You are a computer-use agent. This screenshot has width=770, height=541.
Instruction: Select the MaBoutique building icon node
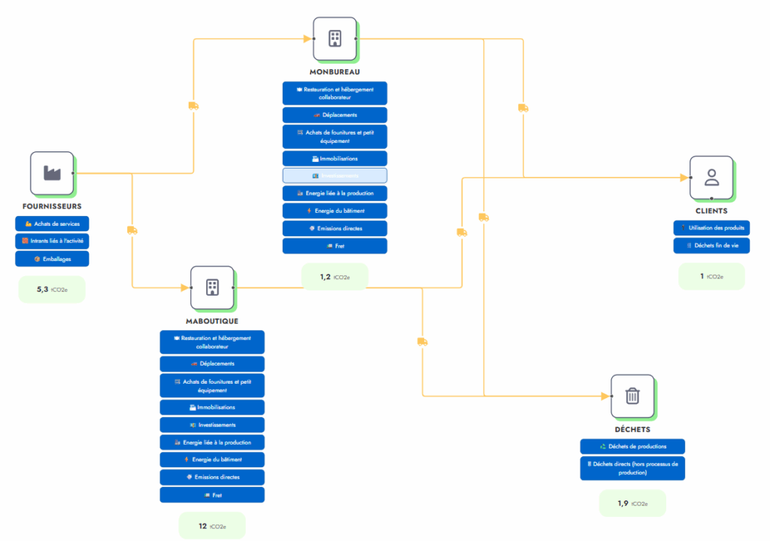pos(212,287)
